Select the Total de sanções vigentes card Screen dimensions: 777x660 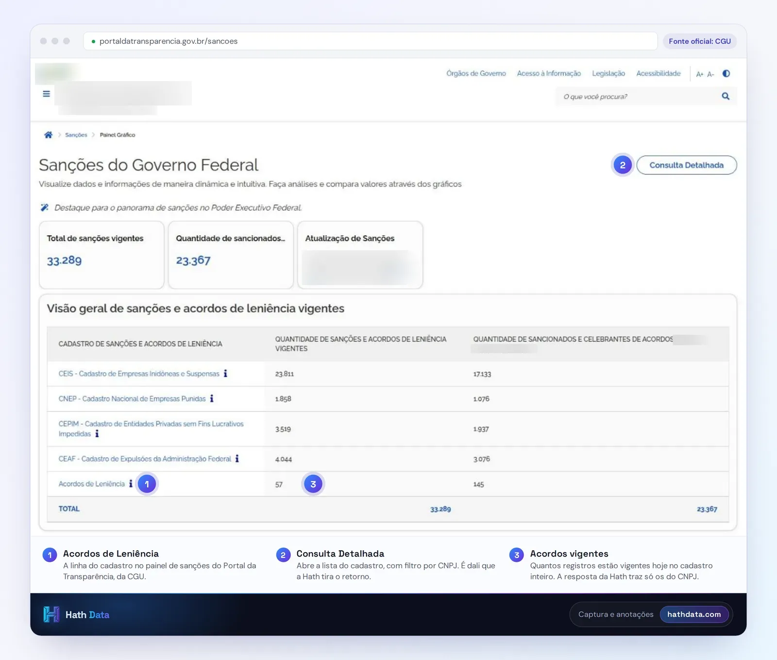(x=101, y=255)
